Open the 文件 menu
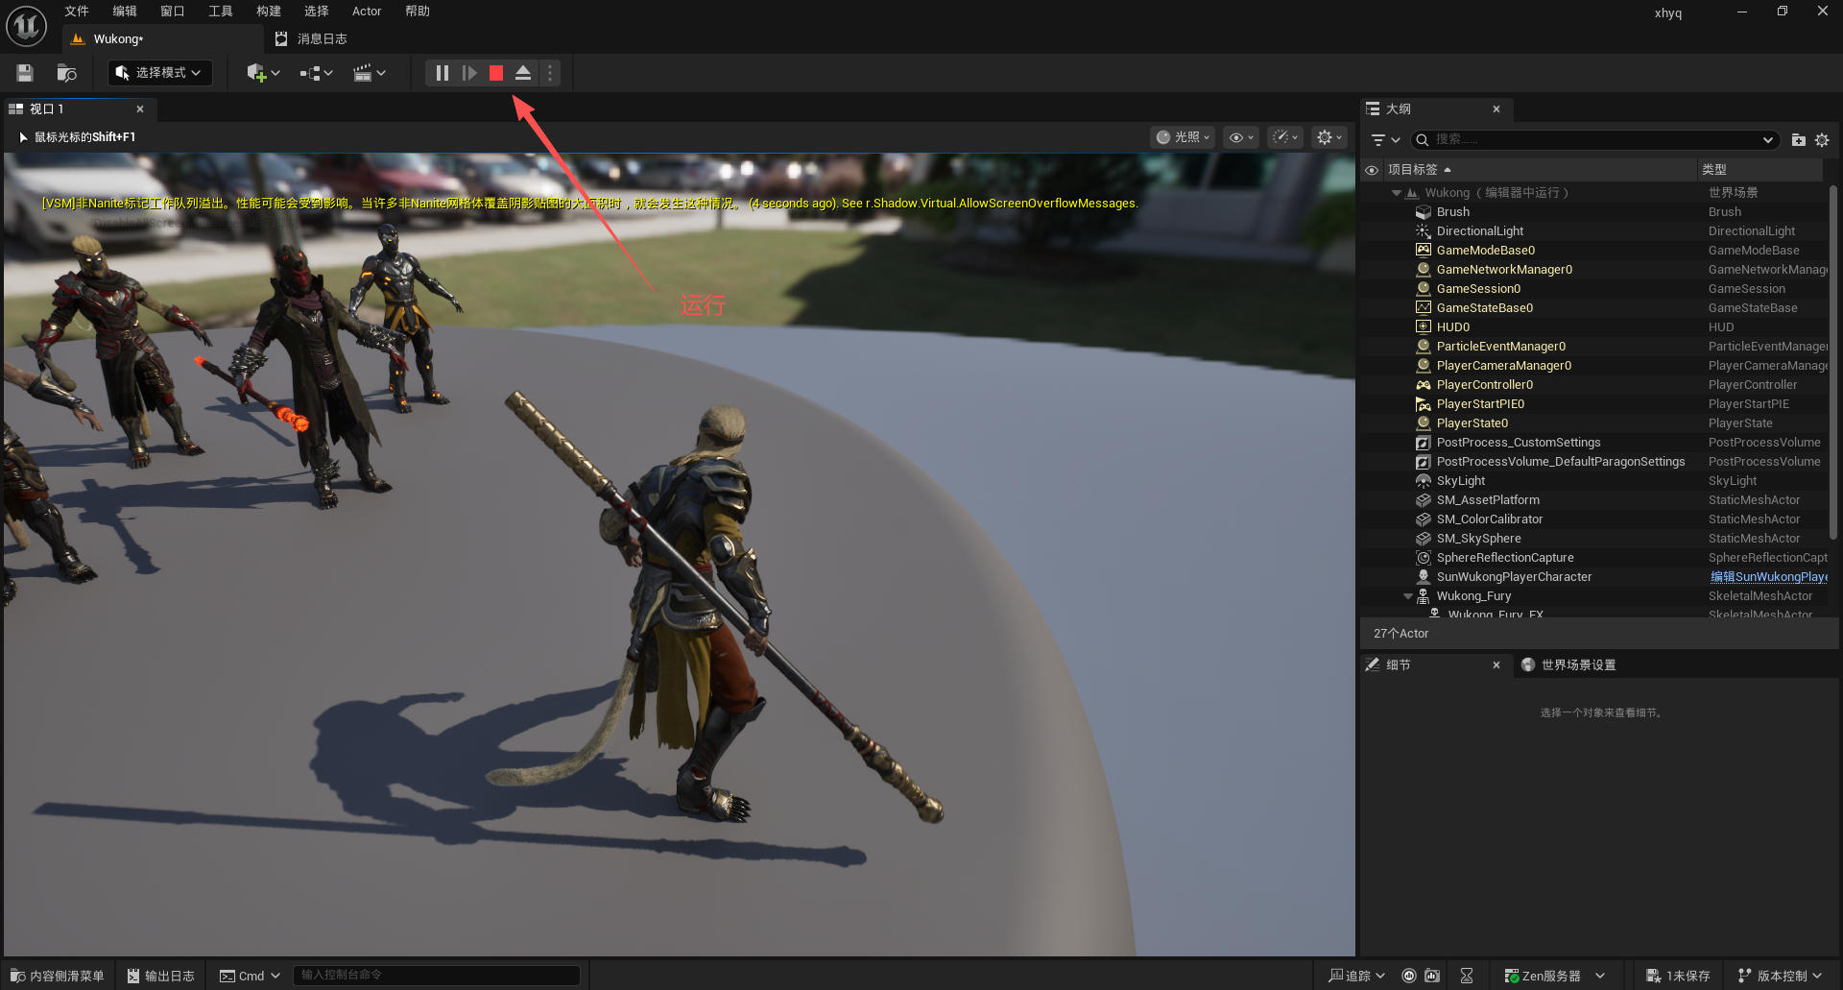The image size is (1843, 990). click(x=77, y=12)
